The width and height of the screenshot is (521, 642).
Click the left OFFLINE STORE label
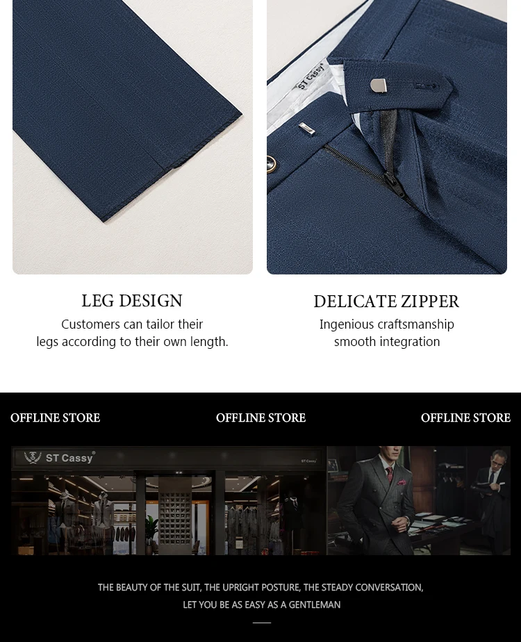click(56, 418)
